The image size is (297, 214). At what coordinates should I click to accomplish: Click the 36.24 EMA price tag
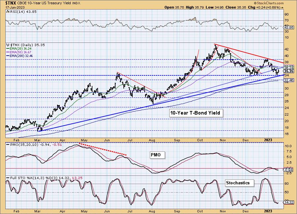click(x=289, y=68)
